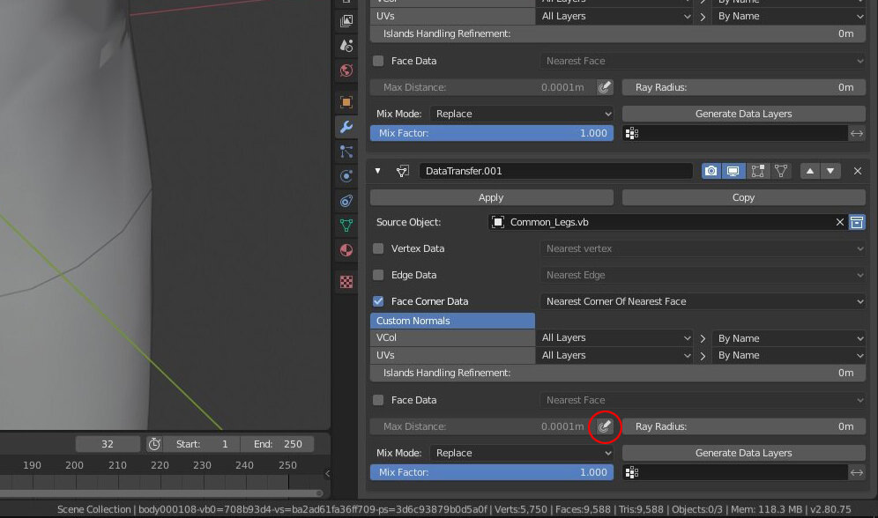
Task: Open the World properties tab
Action: click(346, 70)
